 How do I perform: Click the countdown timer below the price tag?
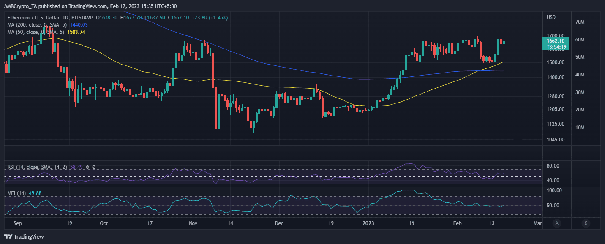coord(556,46)
